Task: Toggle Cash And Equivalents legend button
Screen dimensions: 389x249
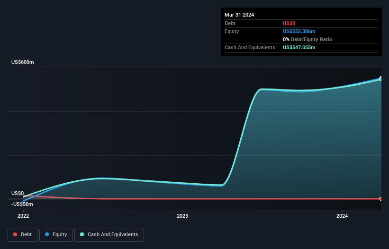Action: 109,235
